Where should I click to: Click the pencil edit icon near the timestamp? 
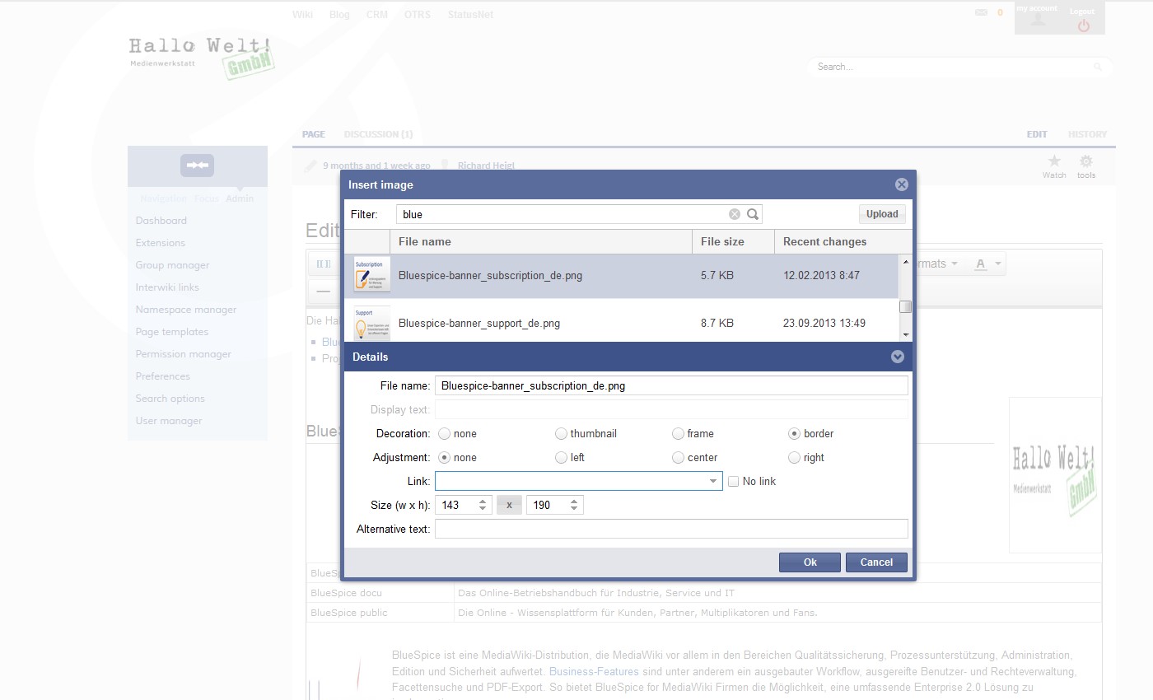coord(310,165)
